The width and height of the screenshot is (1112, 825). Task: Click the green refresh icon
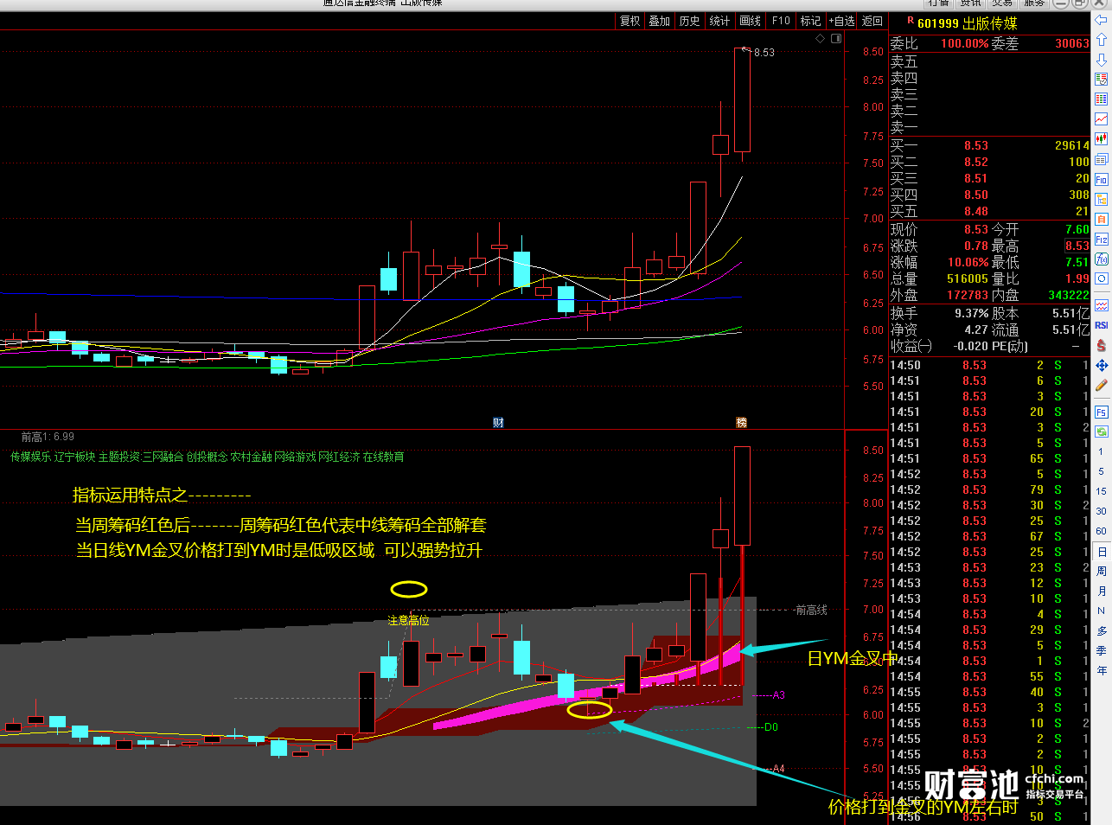1102,431
